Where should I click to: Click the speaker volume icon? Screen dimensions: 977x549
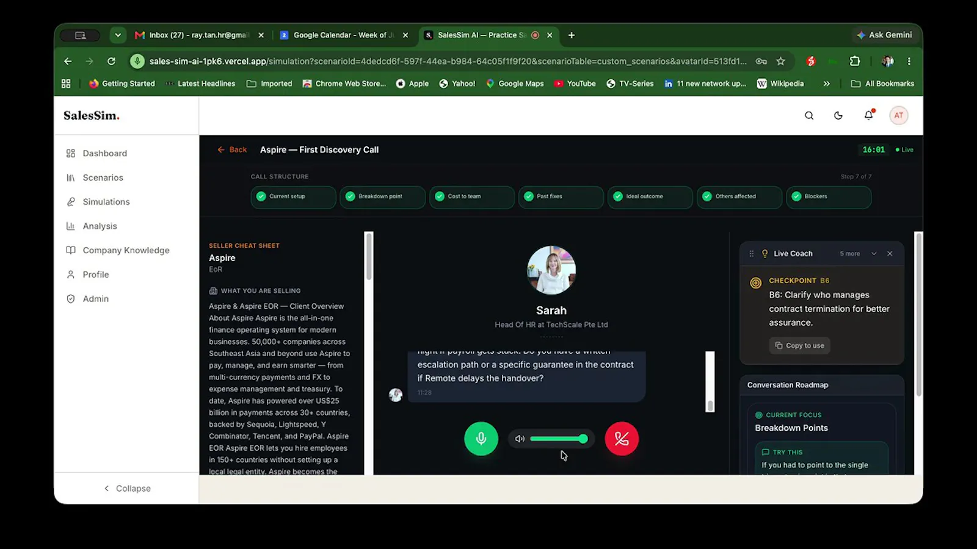pos(520,439)
